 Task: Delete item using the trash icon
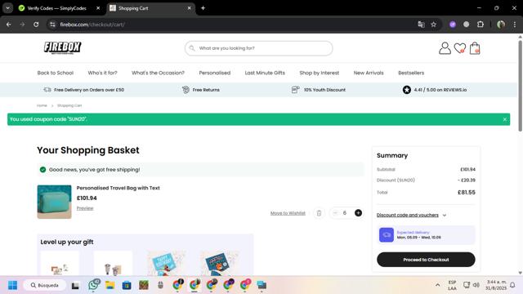[x=319, y=213]
